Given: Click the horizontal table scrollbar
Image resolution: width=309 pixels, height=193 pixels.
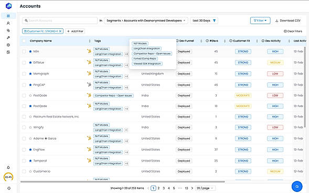Looking at the screenshot, I should (122, 181).
